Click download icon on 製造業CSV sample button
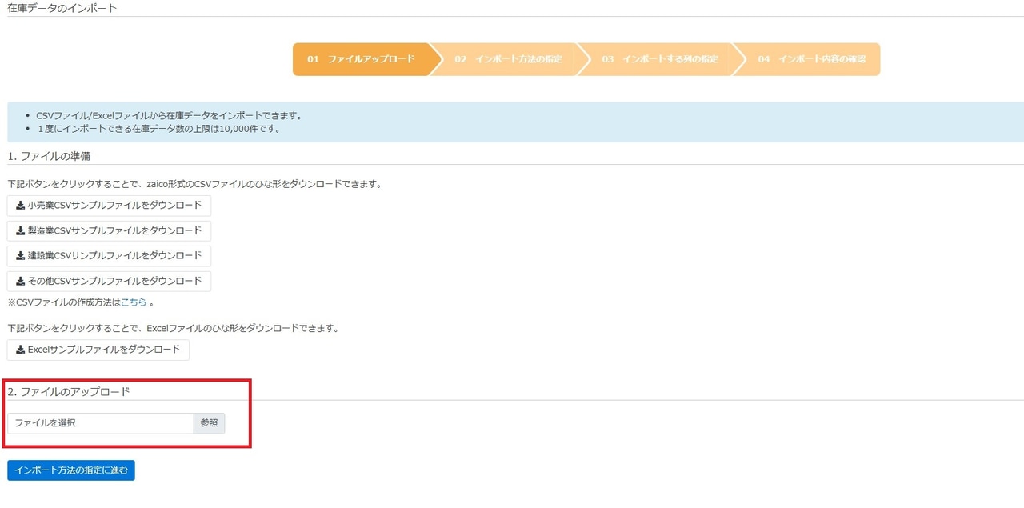The height and width of the screenshot is (508, 1024). pos(21,231)
